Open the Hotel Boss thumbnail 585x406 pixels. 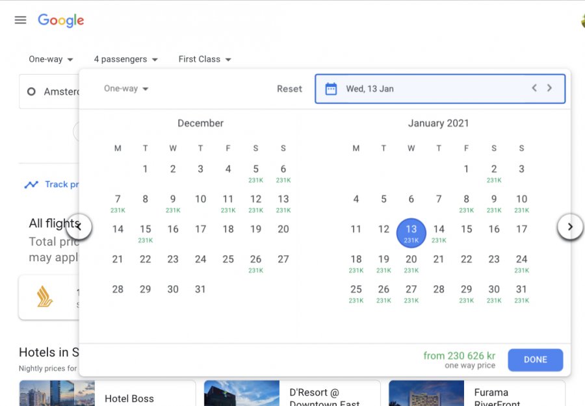point(57,394)
